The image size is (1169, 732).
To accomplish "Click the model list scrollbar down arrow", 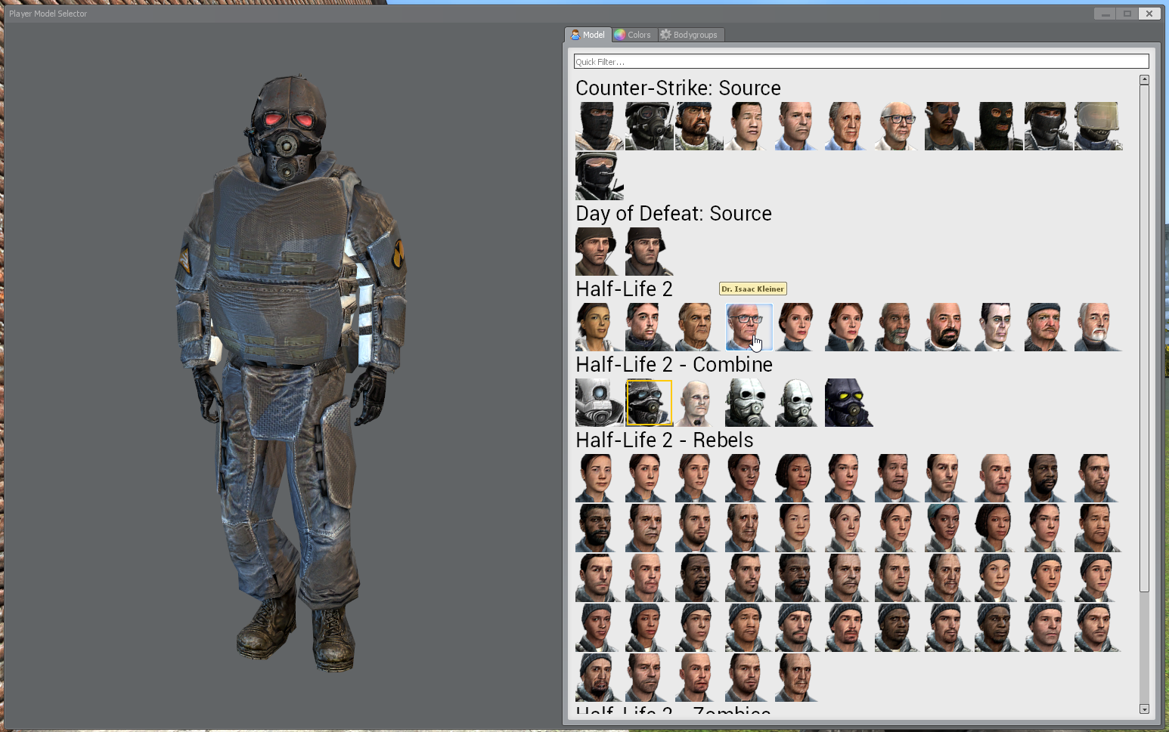I will point(1144,709).
